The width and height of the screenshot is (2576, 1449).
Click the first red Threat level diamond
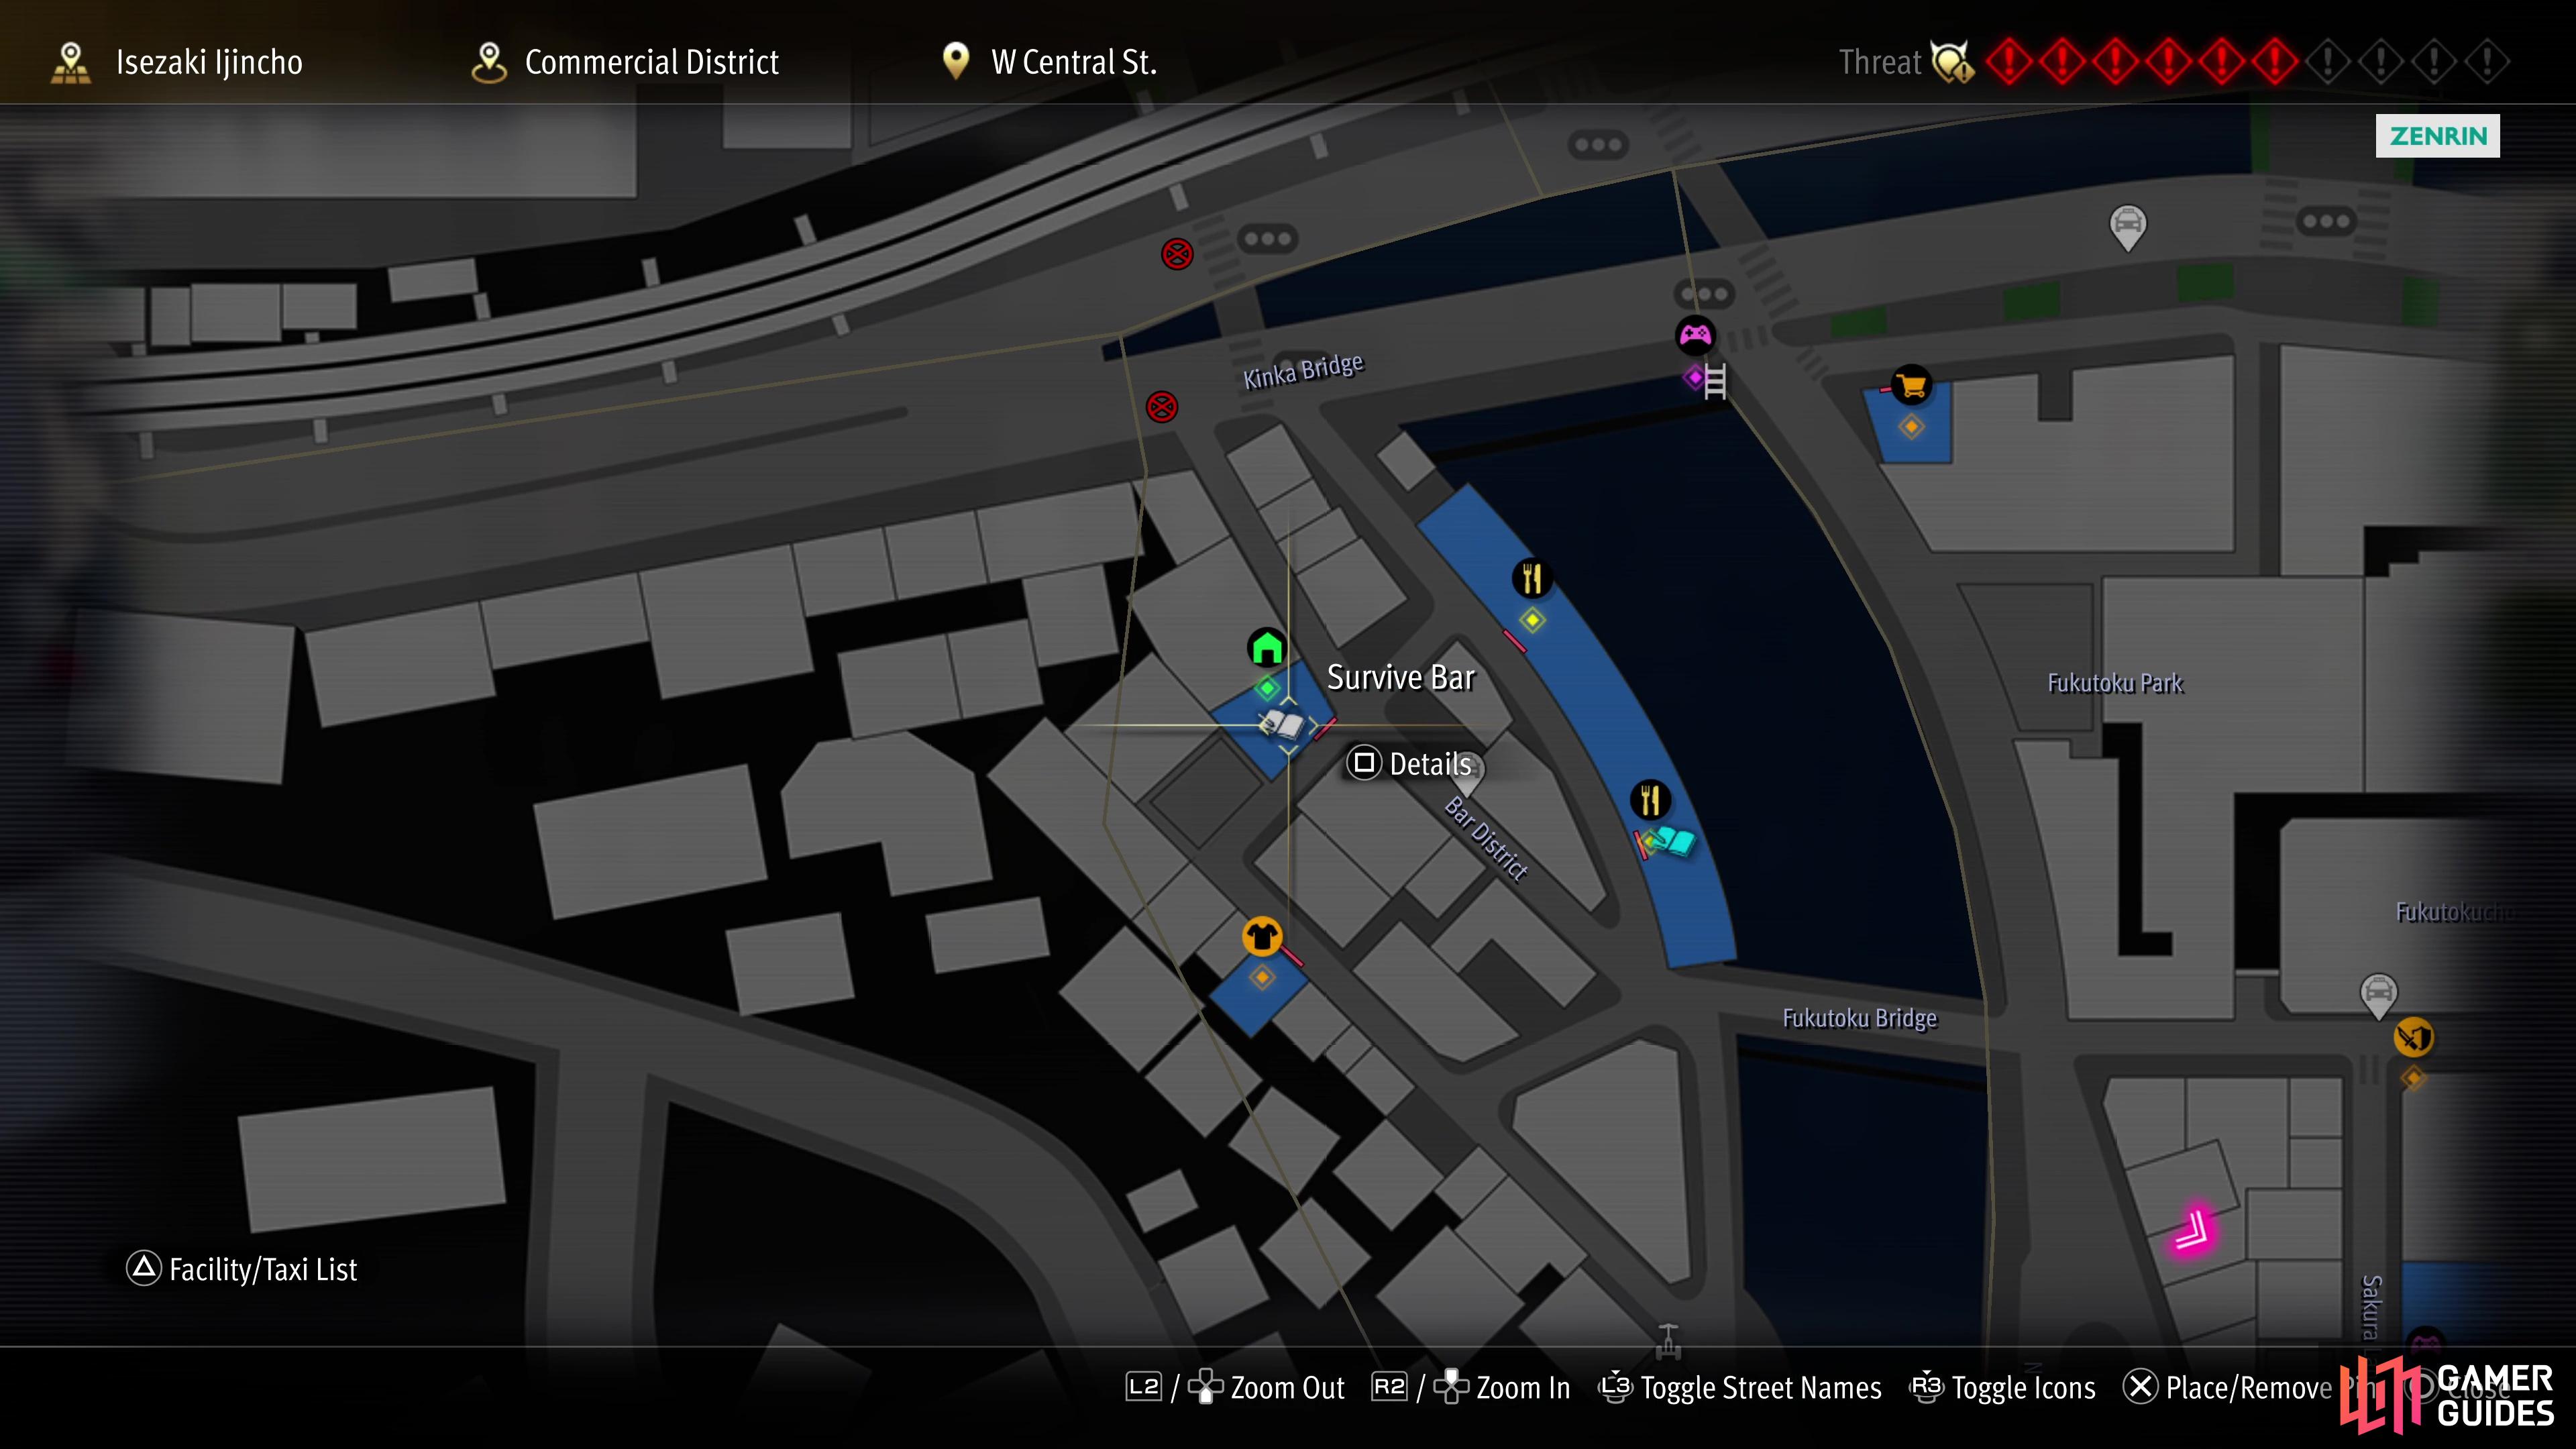pos(2008,62)
